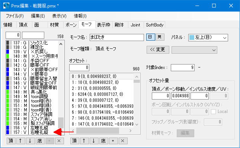Select morph row 138 : G 裸足化
Image resolution: width=240 pixels, height=148 pixels.
[x=32, y=47]
